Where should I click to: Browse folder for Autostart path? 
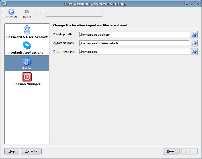(194, 43)
